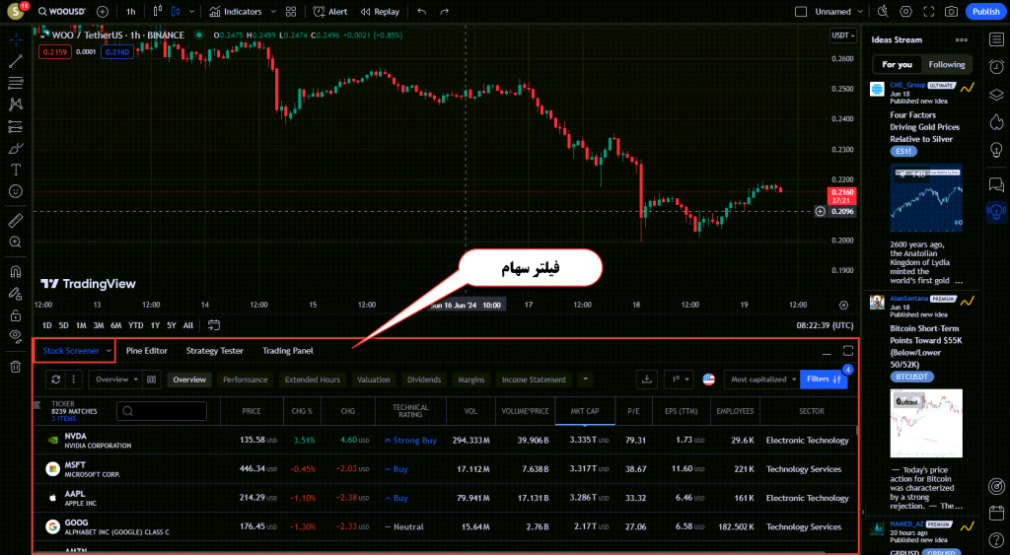Sort by the MKT CAP column header

pos(584,411)
